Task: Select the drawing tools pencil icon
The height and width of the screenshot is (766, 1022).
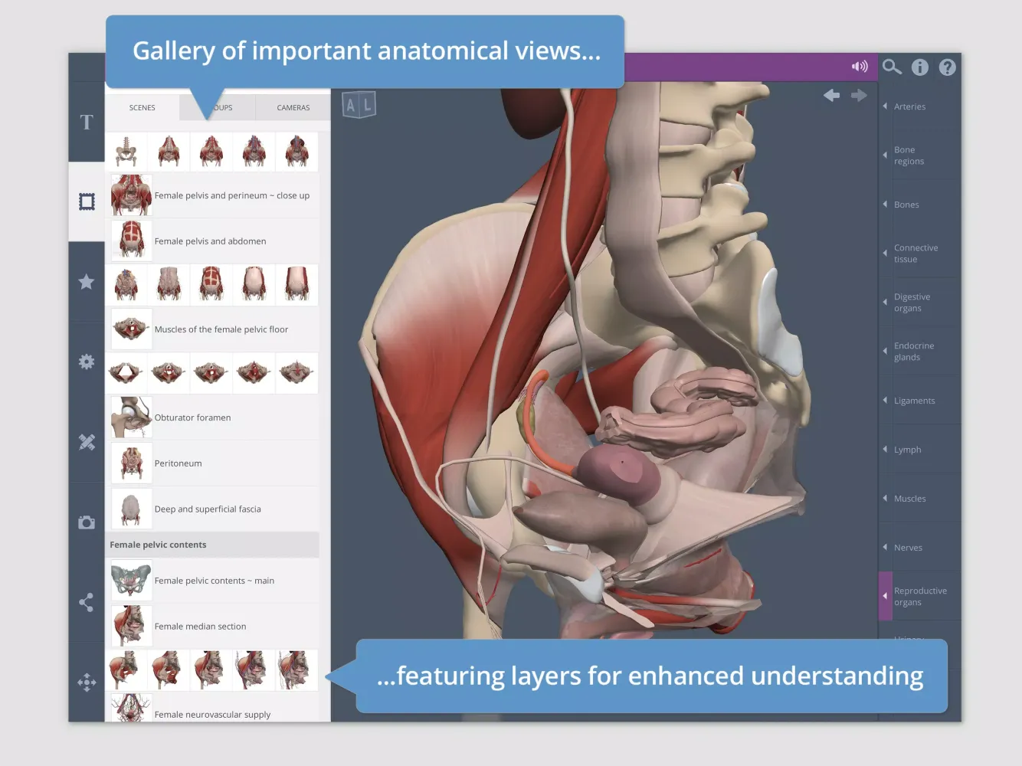Action: tap(87, 442)
